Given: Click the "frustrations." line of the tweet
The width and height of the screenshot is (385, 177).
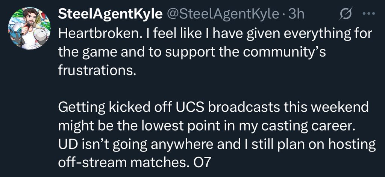Looking at the screenshot, I should point(96,70).
